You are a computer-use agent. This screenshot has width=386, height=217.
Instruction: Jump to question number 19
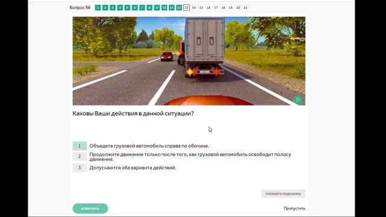point(230,8)
